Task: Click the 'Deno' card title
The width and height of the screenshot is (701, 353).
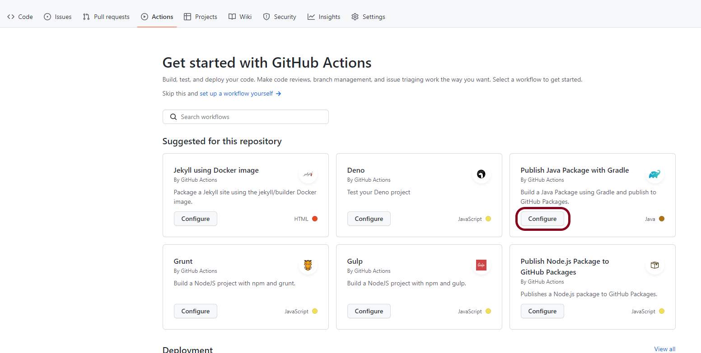Action: pos(356,170)
